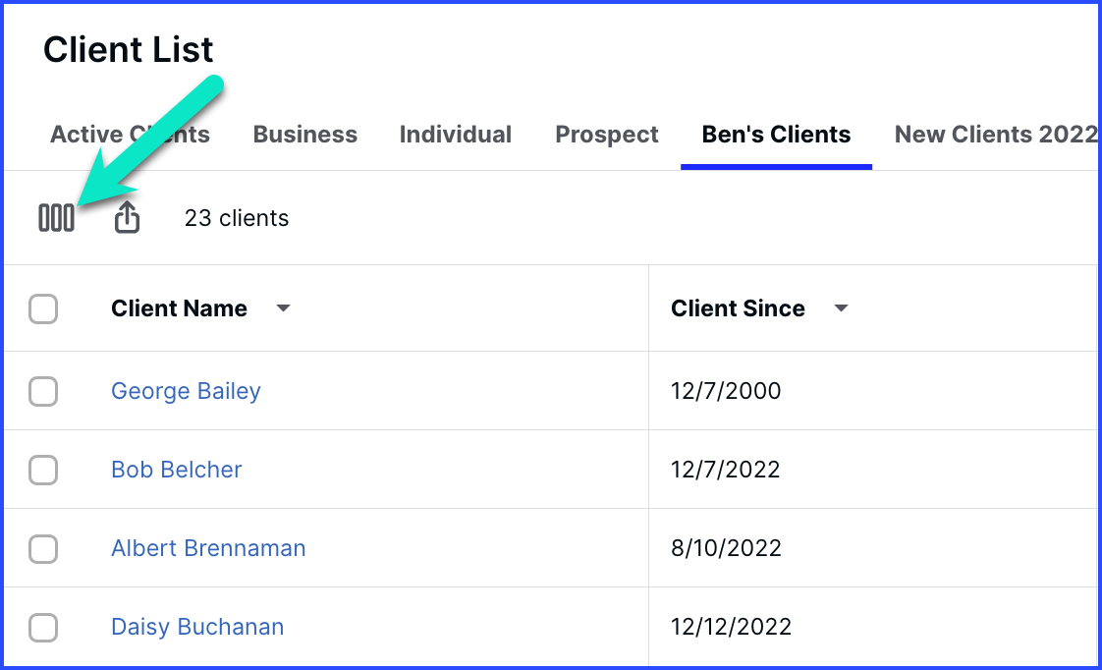Open the Business tab

305,135
